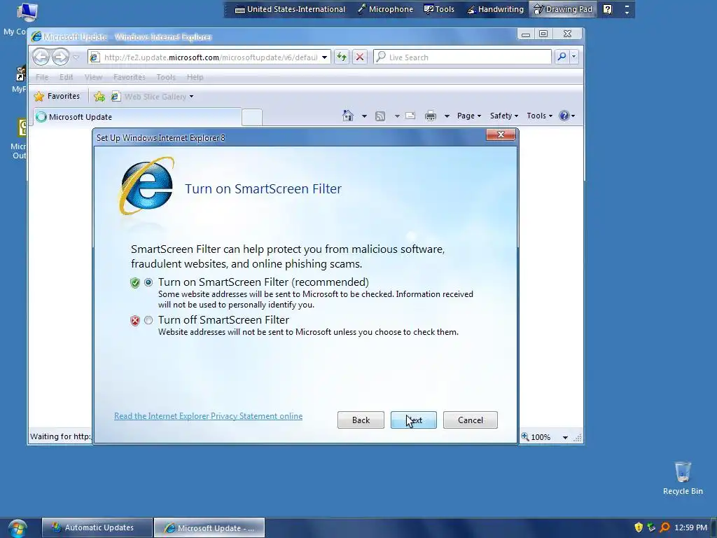Open the Safety command bar menu
The height and width of the screenshot is (538, 717).
coord(503,116)
